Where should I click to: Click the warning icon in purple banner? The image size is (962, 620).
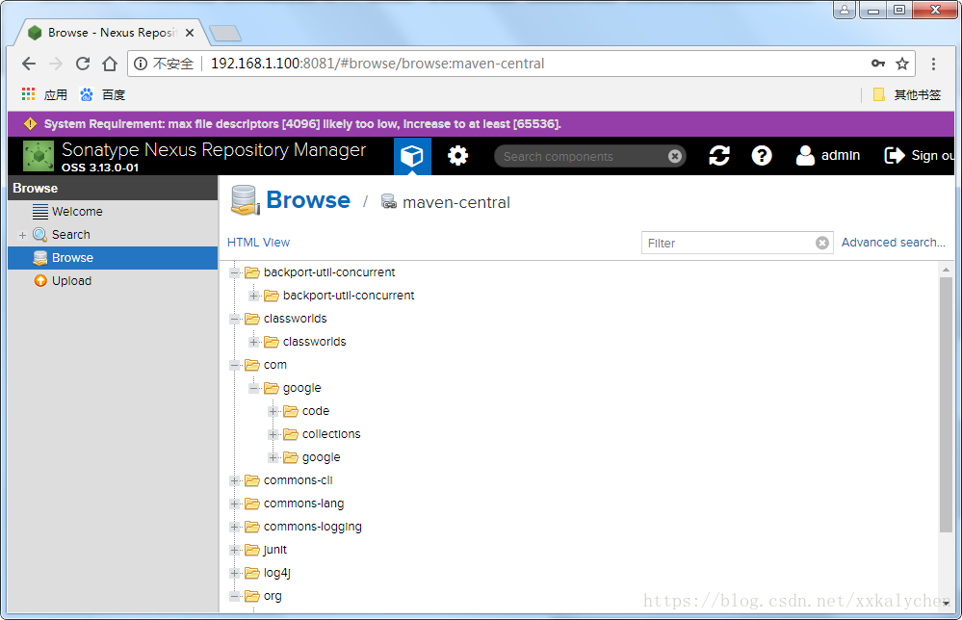pos(30,124)
